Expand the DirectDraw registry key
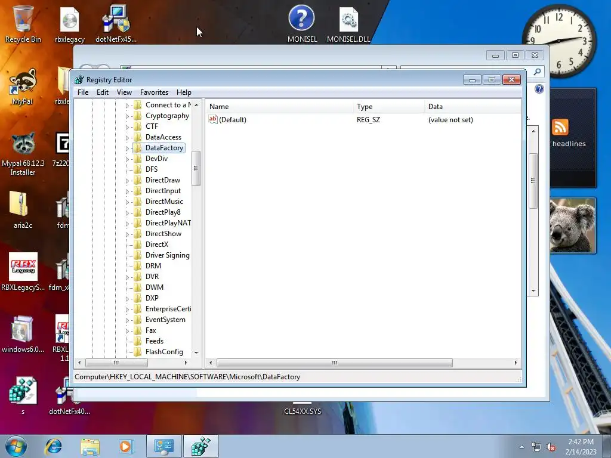 pos(127,181)
